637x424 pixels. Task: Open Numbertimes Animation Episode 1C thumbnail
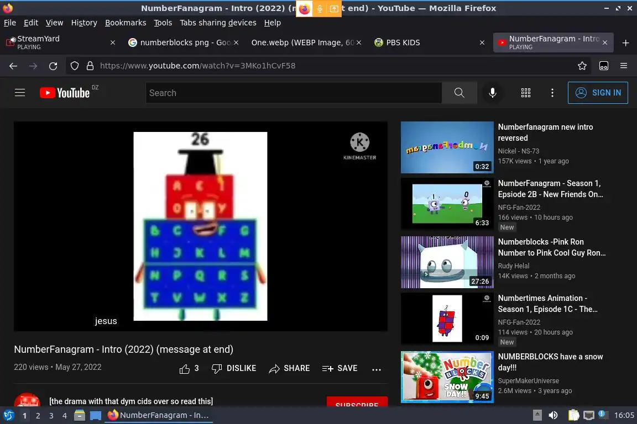click(x=447, y=319)
